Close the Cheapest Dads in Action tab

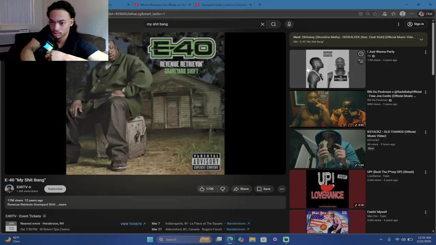point(251,5)
